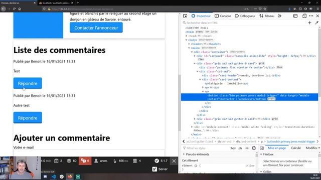Select the highlighted button node in markup
Viewport: 321px width, 180px height.
[250, 97]
